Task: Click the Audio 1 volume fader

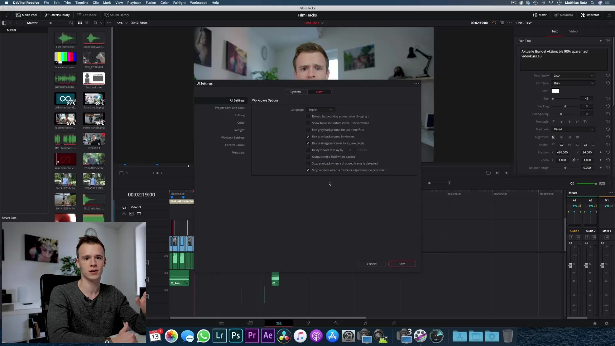Action: coord(570,265)
